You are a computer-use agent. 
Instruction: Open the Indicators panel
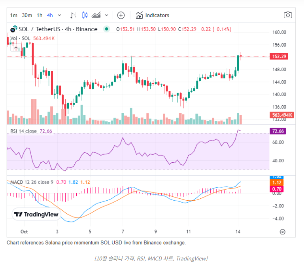pos(152,15)
